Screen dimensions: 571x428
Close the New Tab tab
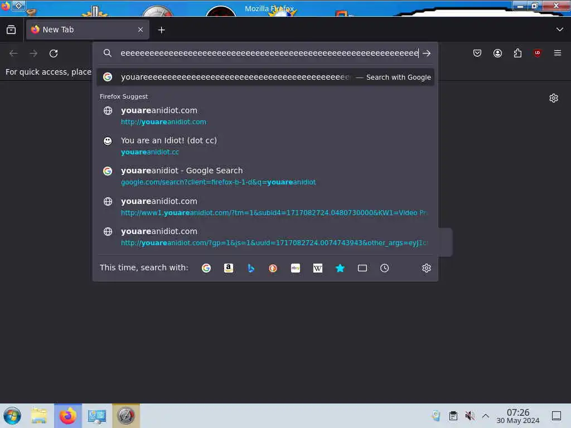141,30
